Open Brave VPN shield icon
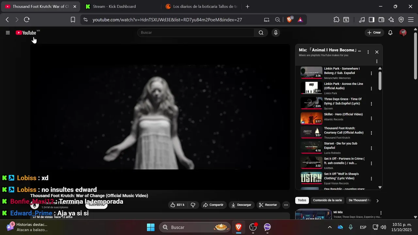The width and height of the screenshot is (418, 235). (401, 20)
